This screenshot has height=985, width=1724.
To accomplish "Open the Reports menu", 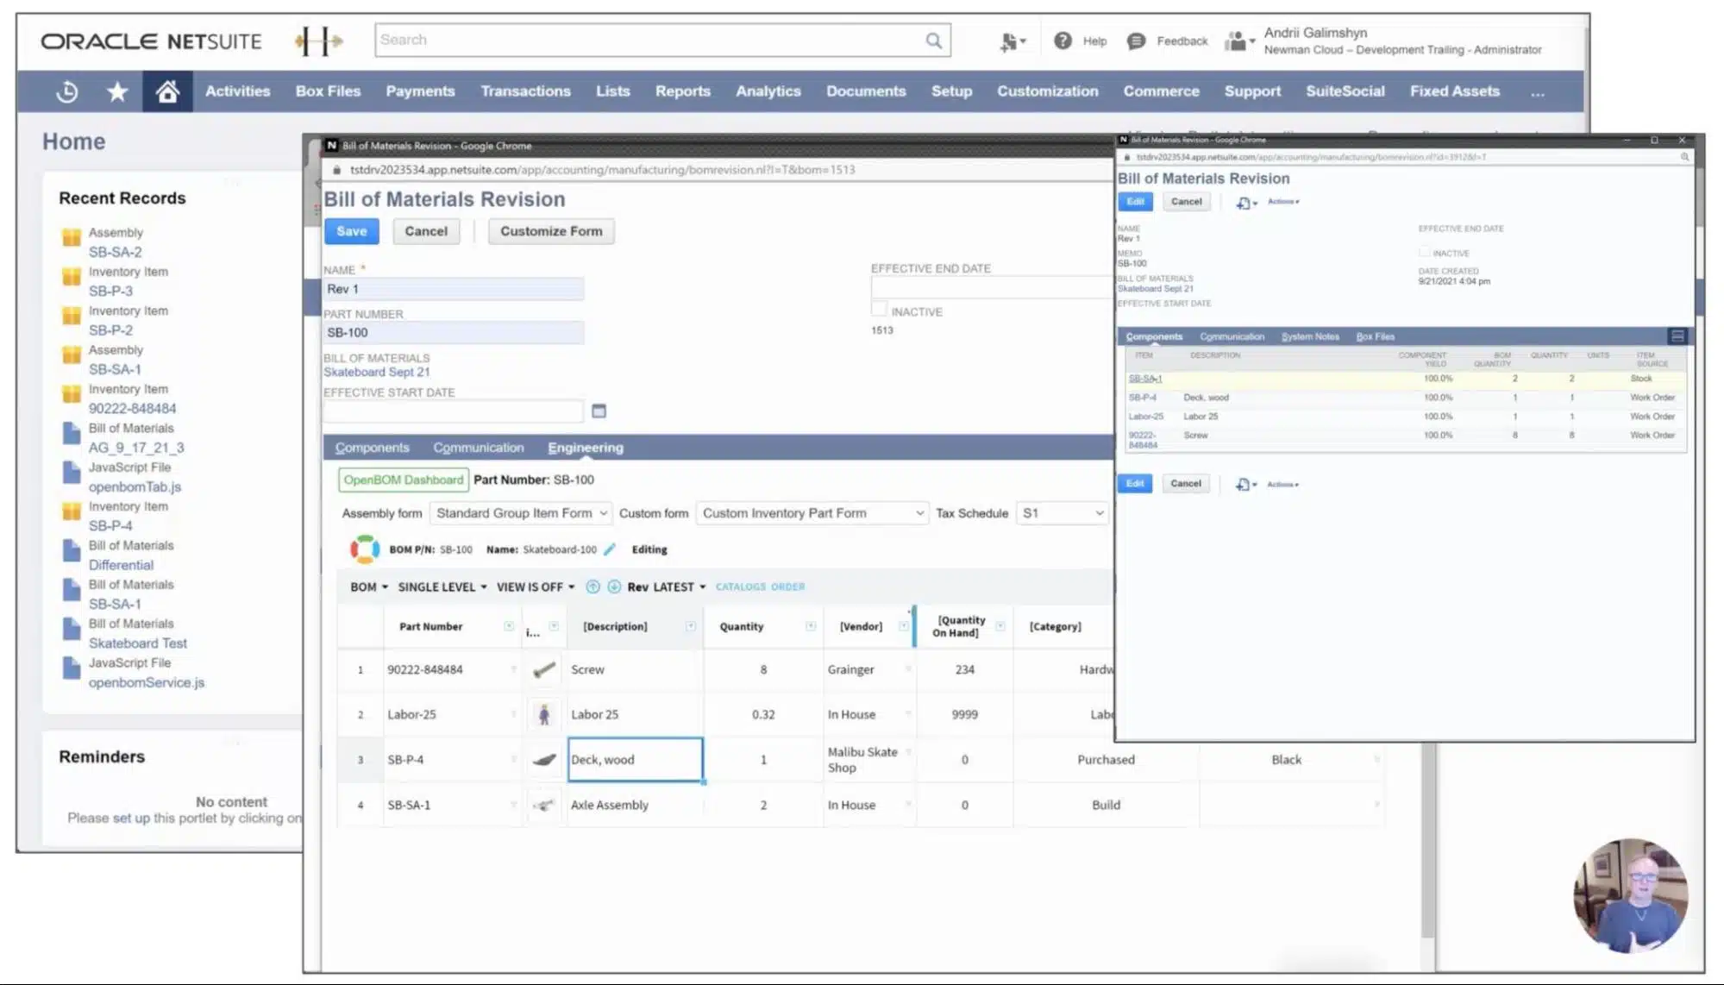I will coord(682,91).
